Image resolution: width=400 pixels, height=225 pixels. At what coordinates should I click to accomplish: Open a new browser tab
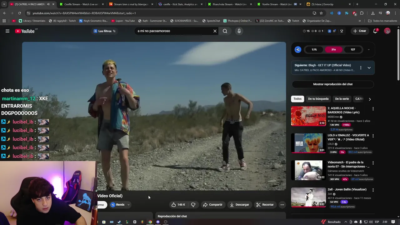point(357,4)
